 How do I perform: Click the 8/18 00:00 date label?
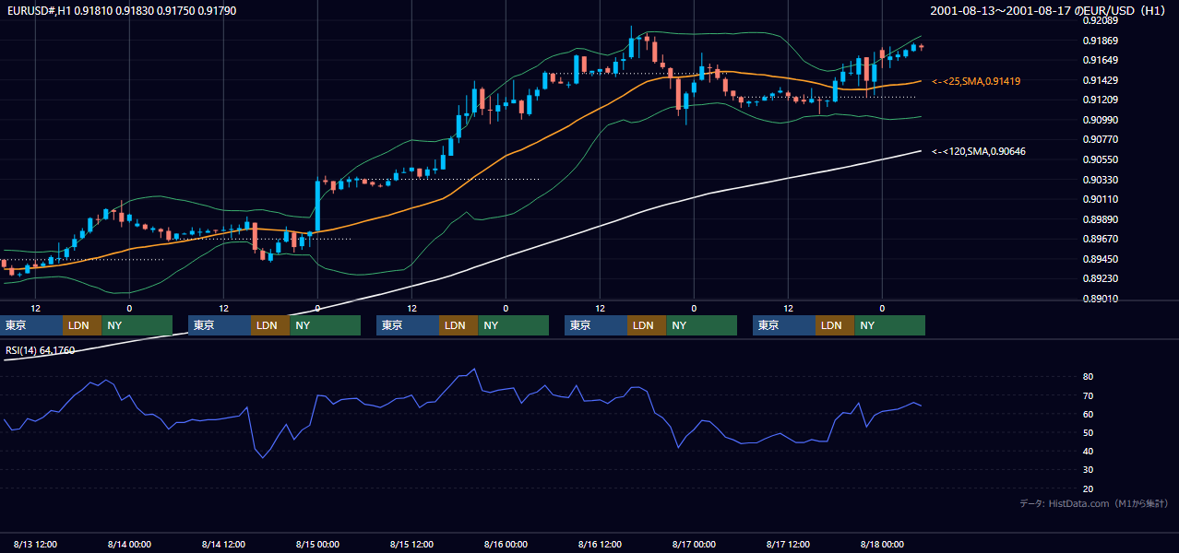click(x=882, y=544)
